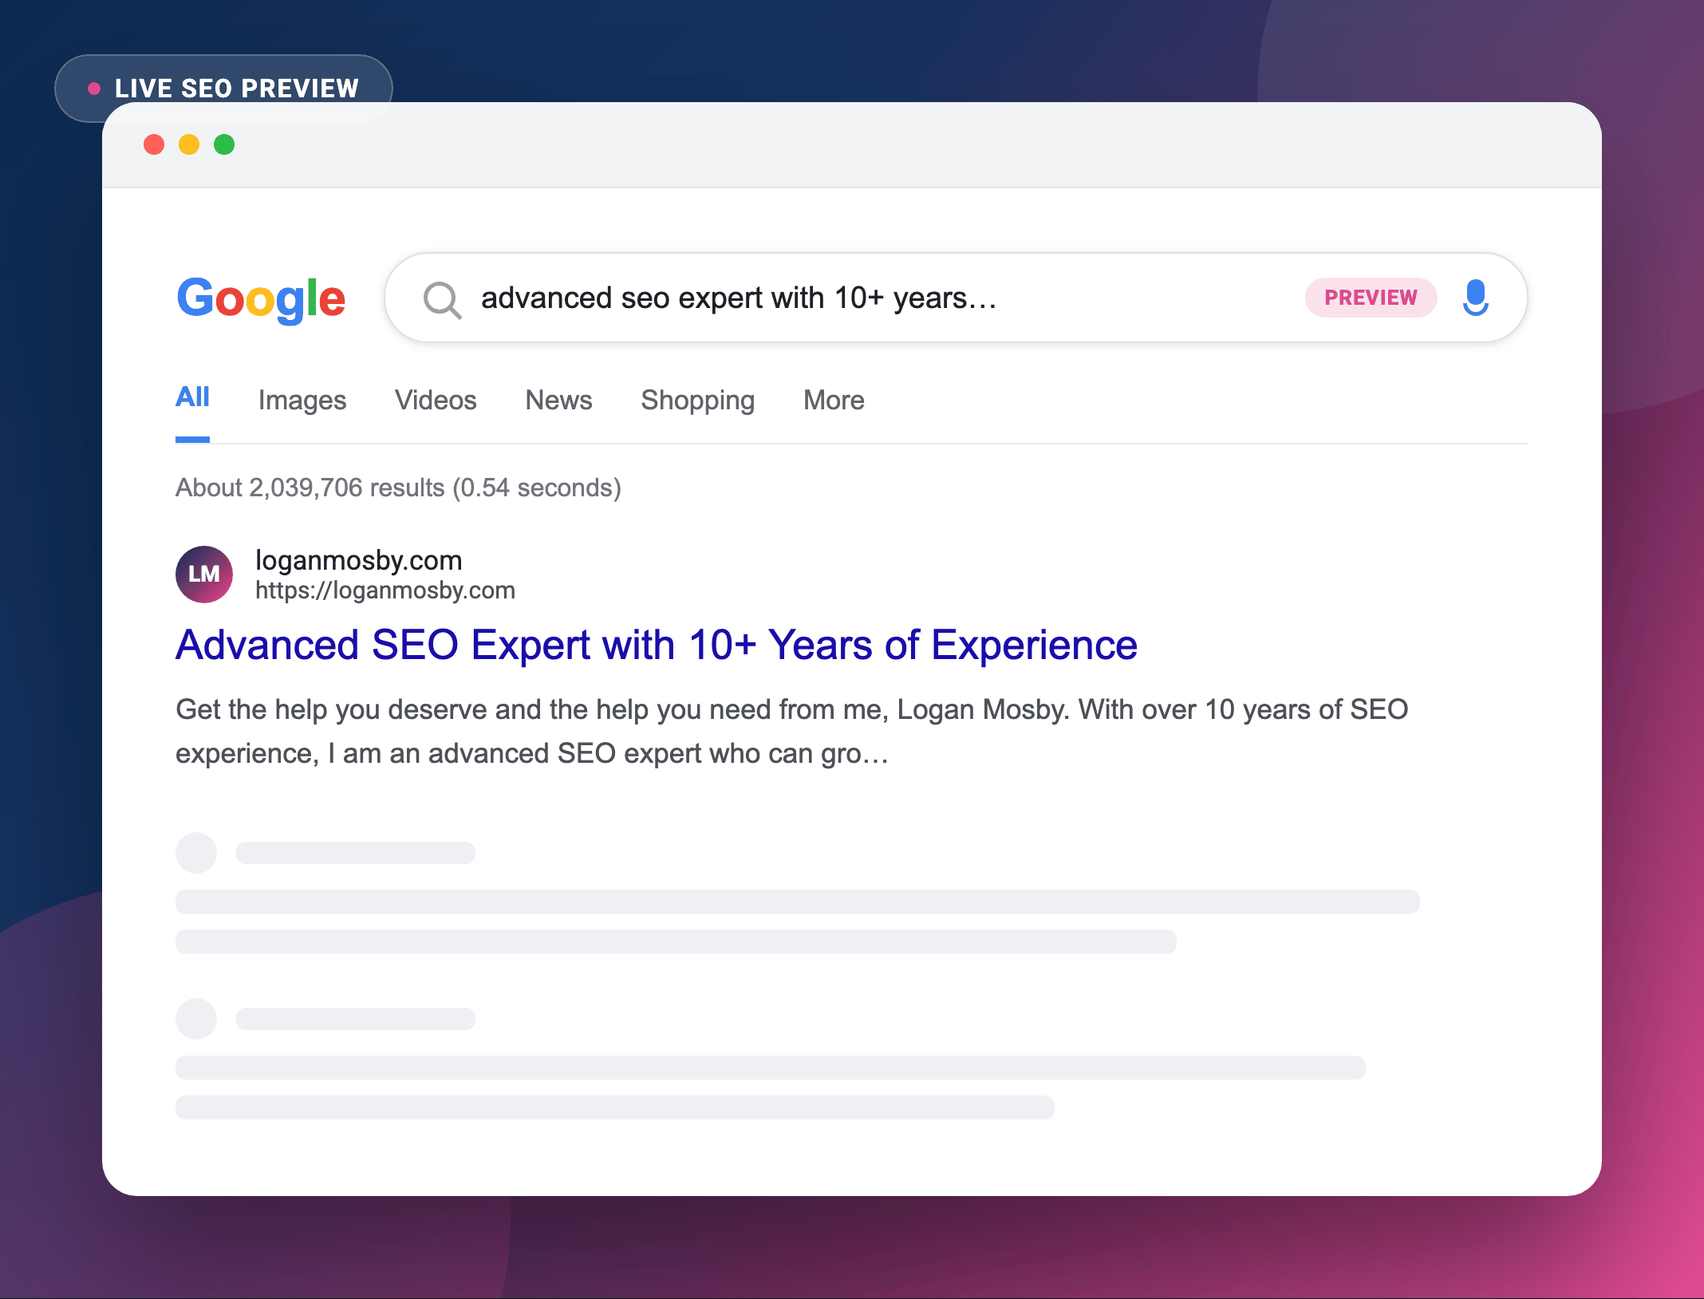Viewport: 1704px width, 1299px height.
Task: Click the LM site favicon avatar
Action: pos(204,574)
